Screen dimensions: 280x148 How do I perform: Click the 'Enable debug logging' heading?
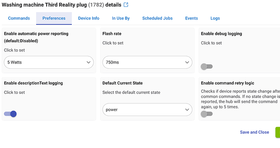tap(222, 34)
